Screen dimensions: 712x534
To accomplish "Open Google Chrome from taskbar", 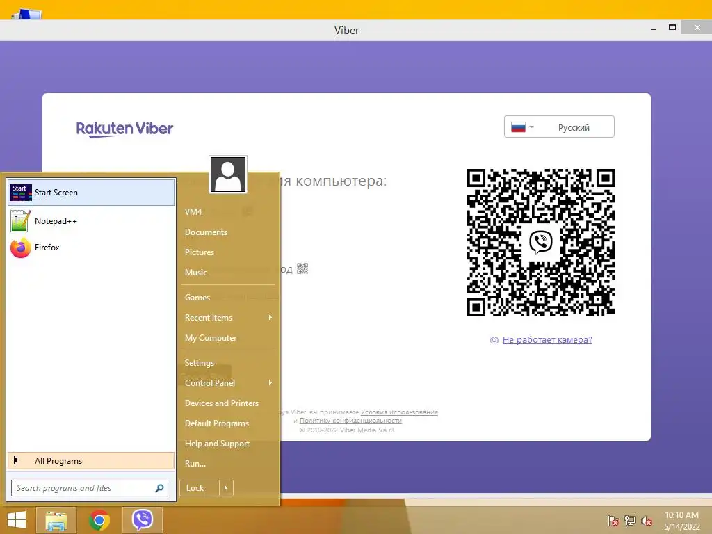I will [99, 520].
